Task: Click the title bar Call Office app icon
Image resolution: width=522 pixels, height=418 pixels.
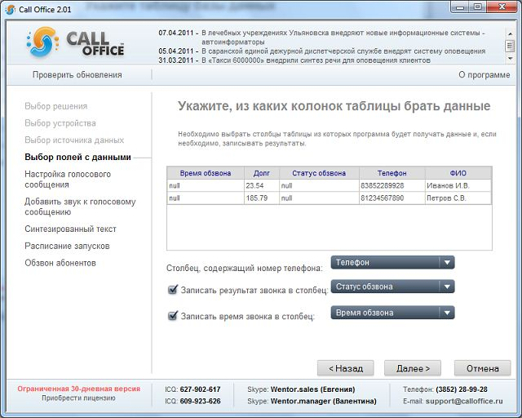Action: click(x=11, y=9)
